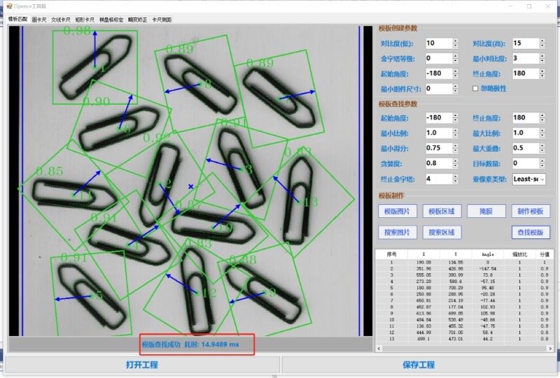
Task: Decrease 最大比例 with its down arrow
Action: [x=542, y=136]
